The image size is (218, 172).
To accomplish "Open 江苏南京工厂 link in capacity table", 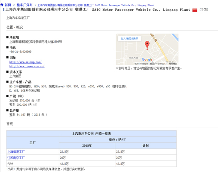I will [x=16, y=158].
